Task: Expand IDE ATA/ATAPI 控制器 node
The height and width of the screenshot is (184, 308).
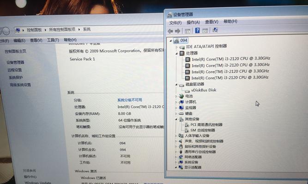Action: pyautogui.click(x=176, y=47)
